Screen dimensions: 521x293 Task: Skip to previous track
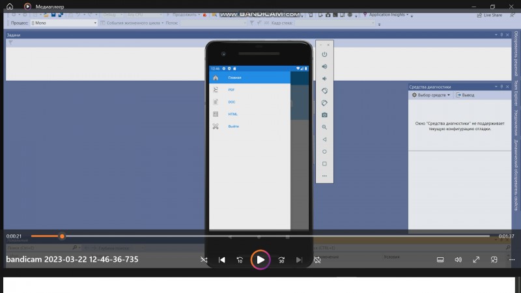221,260
